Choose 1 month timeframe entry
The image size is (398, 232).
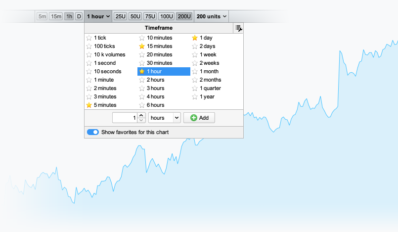click(209, 71)
